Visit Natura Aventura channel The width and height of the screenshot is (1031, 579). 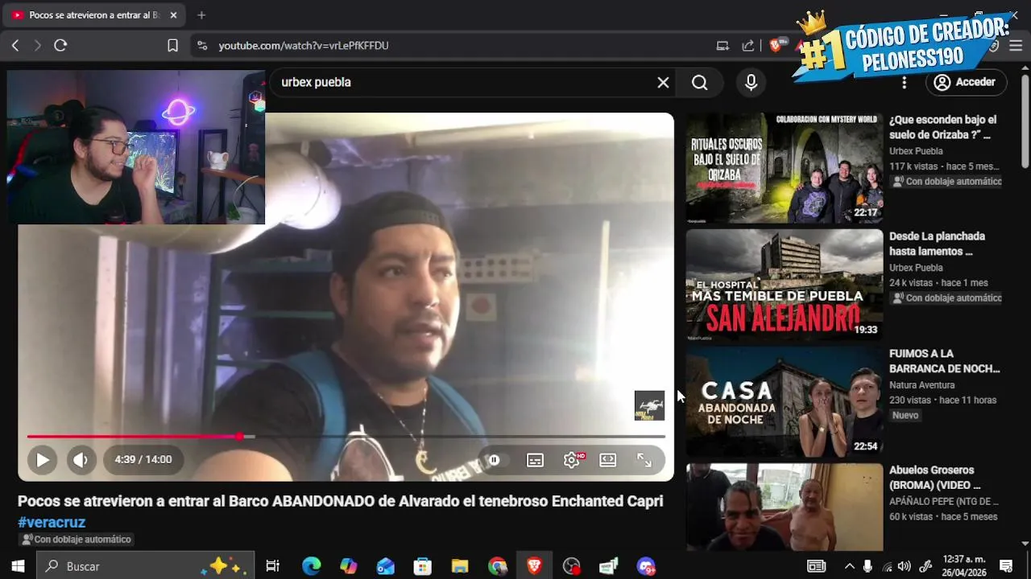click(x=921, y=385)
